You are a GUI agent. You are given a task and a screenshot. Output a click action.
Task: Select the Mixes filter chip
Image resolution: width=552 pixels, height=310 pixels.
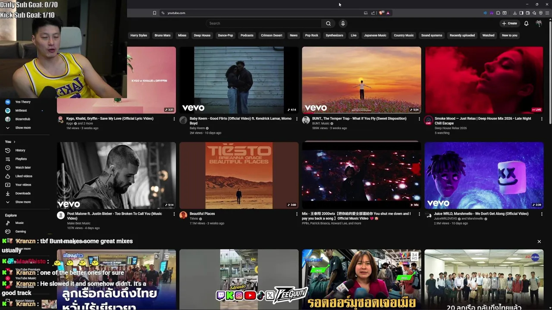(x=182, y=35)
